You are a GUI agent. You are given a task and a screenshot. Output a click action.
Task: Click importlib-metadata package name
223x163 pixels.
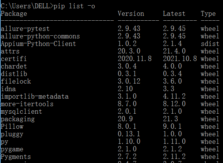tap(35, 96)
